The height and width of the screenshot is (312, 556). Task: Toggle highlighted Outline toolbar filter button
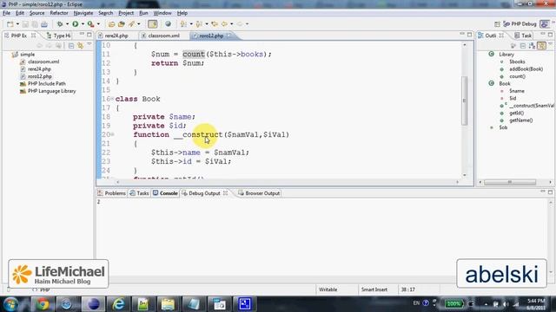point(541,46)
